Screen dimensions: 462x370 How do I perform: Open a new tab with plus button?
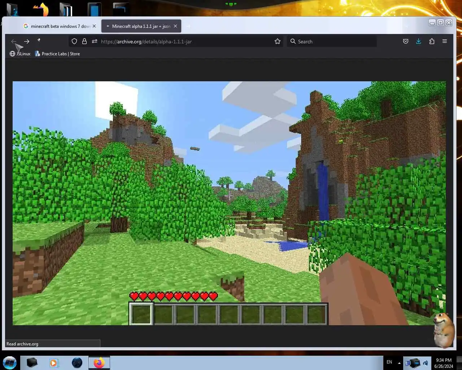pyautogui.click(x=188, y=26)
